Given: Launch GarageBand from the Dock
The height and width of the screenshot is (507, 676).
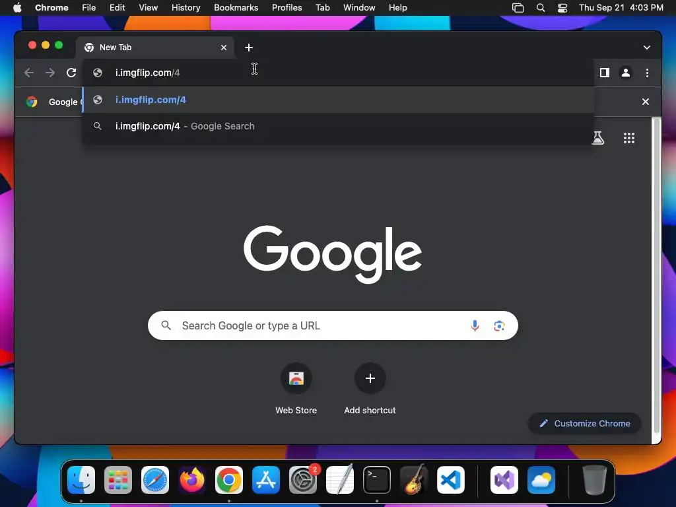Looking at the screenshot, I should coord(414,480).
